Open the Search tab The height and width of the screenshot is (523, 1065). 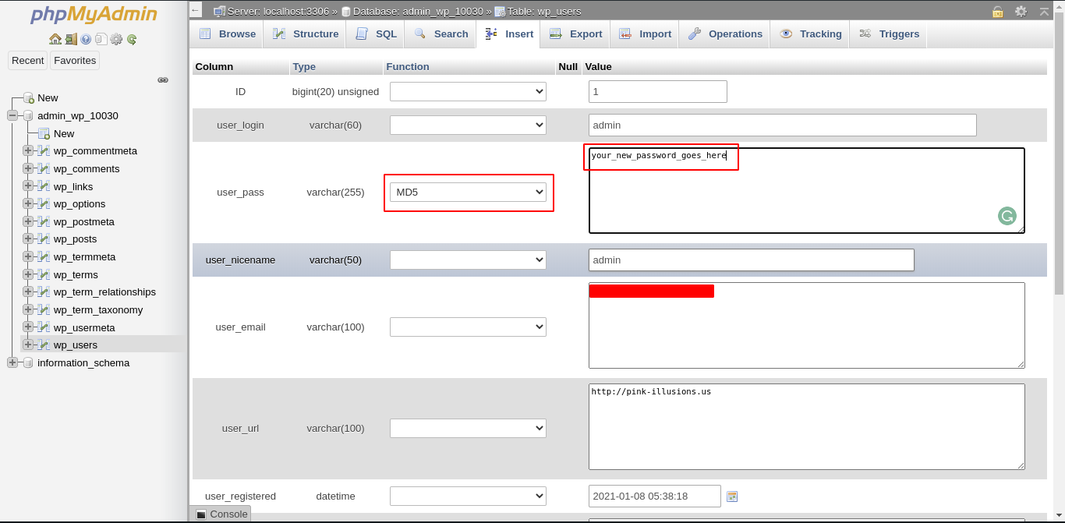(x=441, y=34)
